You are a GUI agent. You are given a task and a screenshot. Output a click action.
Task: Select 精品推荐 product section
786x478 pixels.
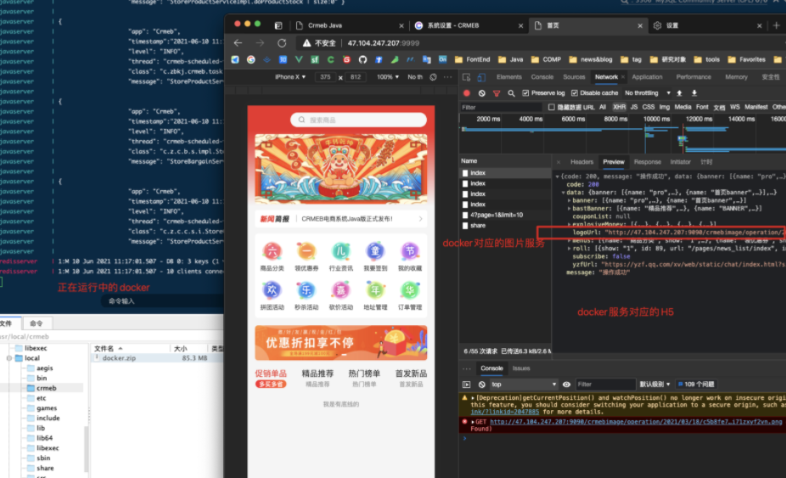click(317, 378)
